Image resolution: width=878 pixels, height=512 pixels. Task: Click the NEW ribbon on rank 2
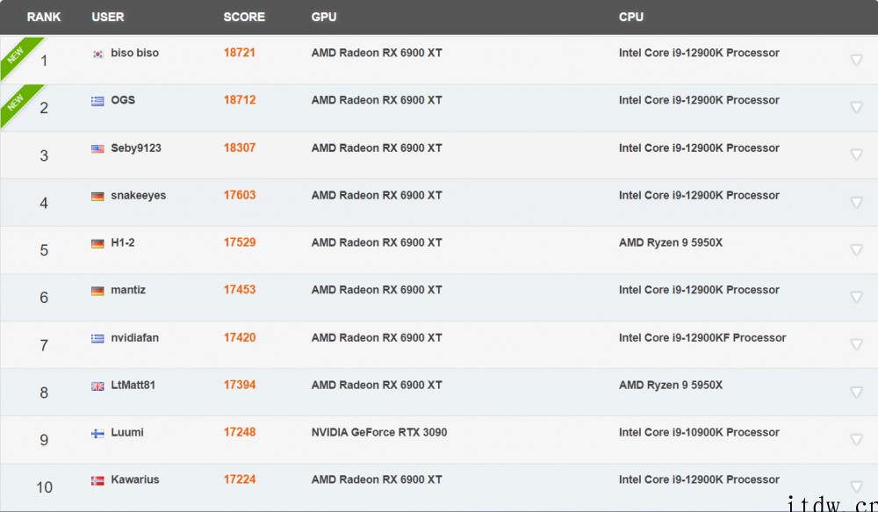[17, 103]
